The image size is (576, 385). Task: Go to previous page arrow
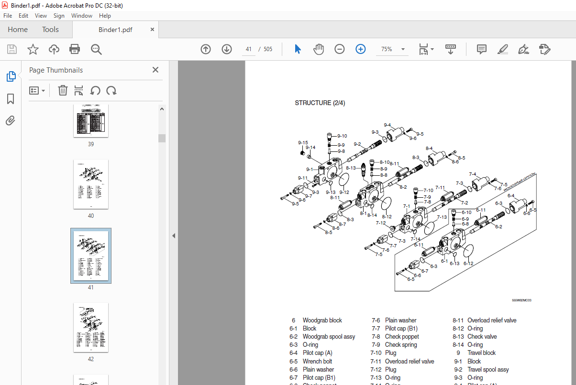pos(206,49)
